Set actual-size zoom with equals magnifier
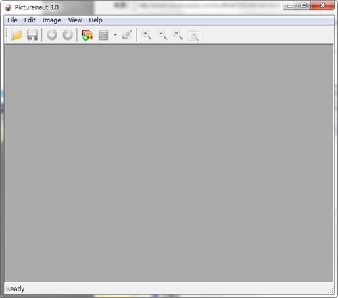Image resolution: width=338 pixels, height=298 pixels. click(x=178, y=35)
